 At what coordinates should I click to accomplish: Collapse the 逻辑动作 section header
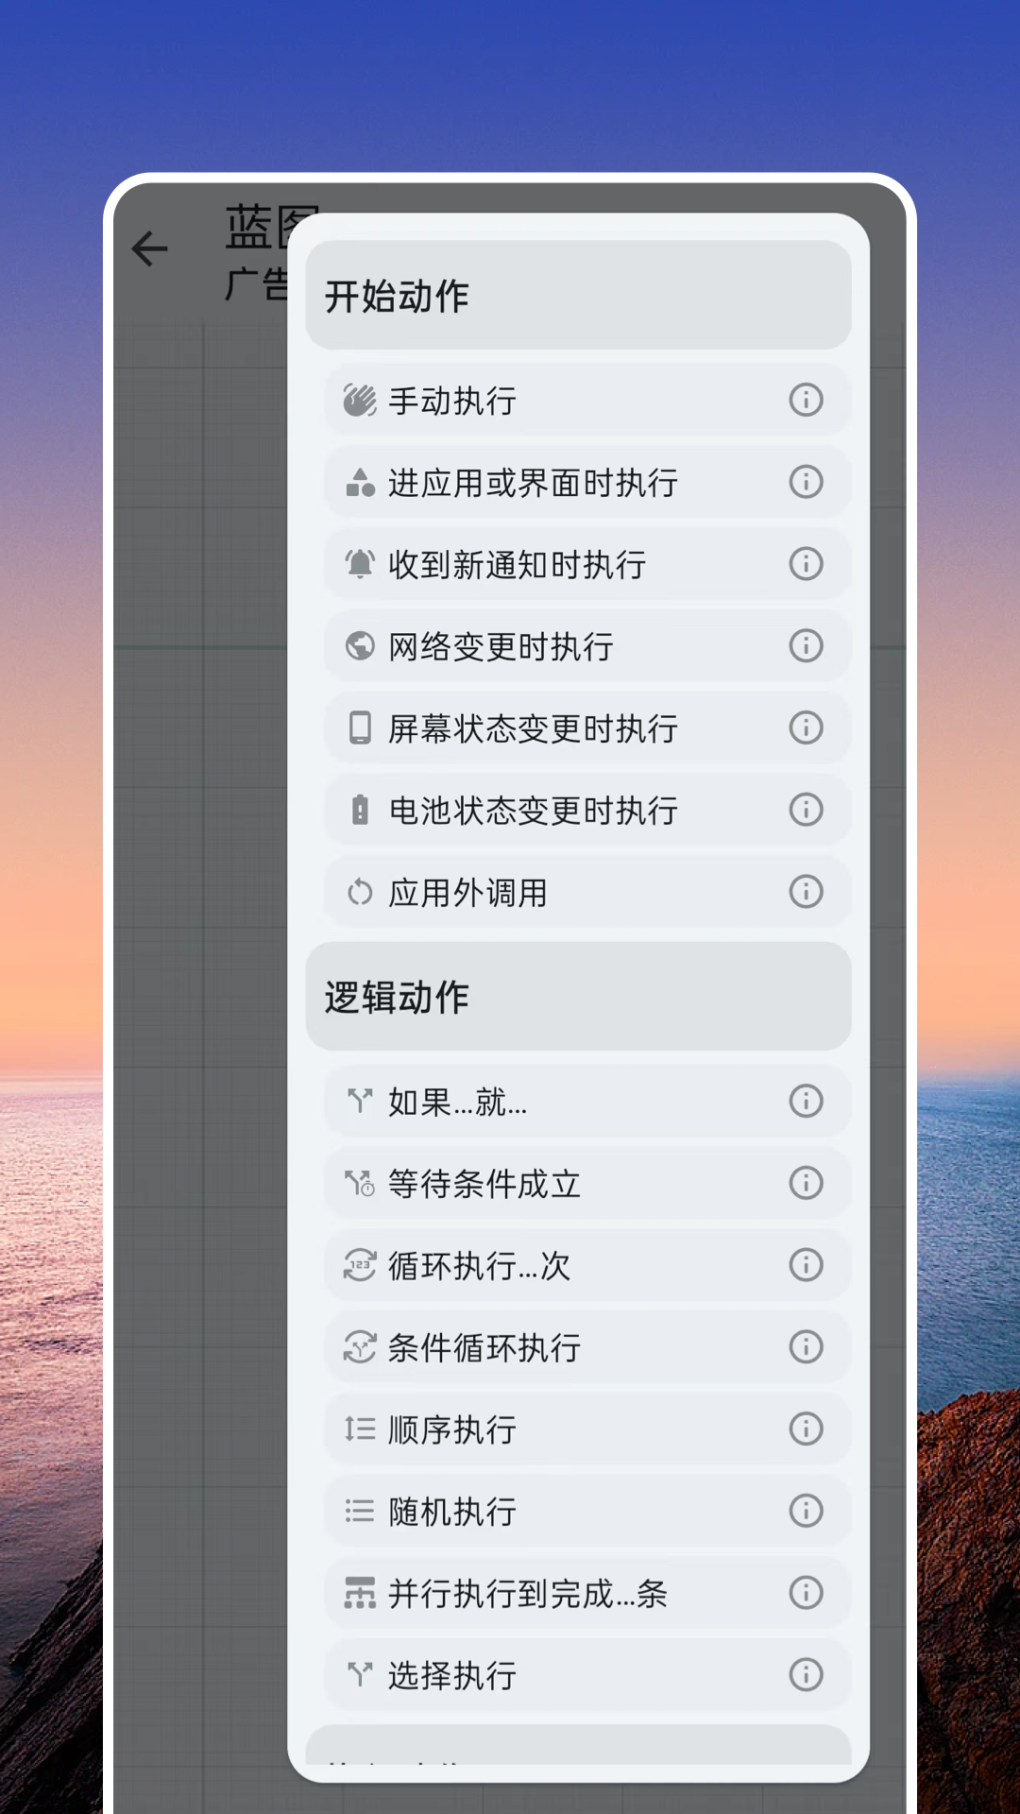[x=578, y=997]
